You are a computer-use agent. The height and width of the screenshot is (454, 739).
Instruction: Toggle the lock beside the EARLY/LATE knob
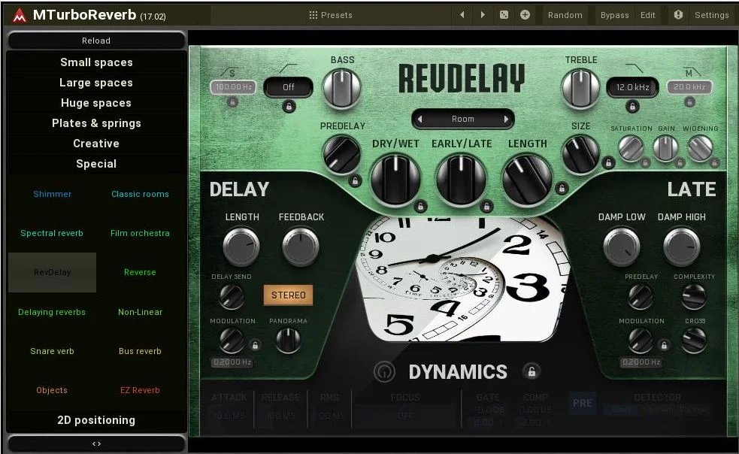point(486,206)
